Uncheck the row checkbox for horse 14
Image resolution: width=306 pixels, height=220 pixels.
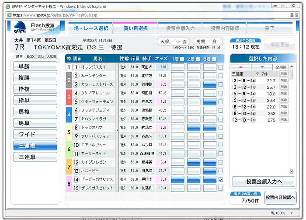tap(221, 180)
